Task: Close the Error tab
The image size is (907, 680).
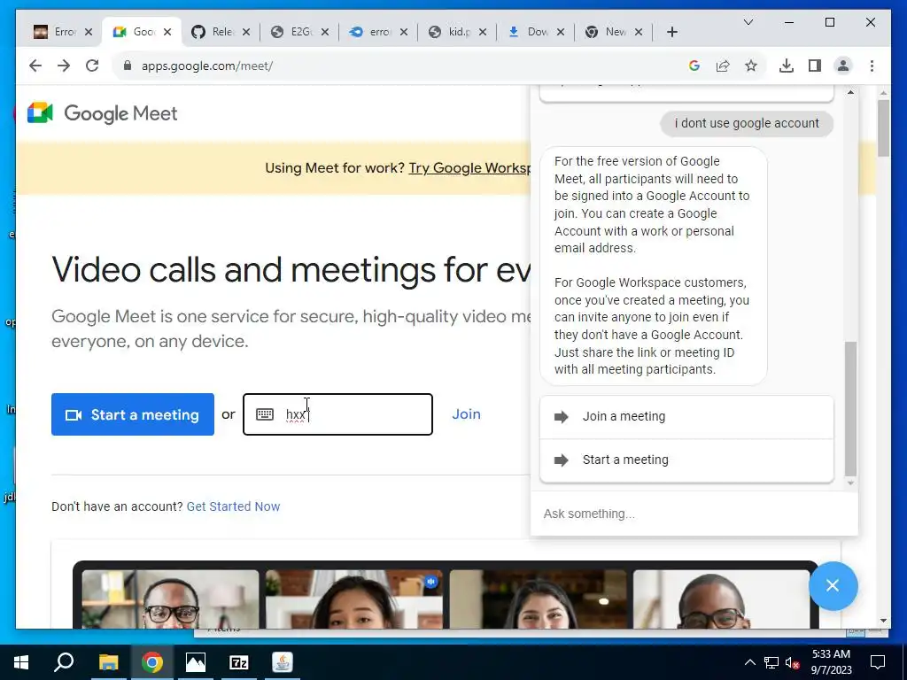Action: point(89,32)
